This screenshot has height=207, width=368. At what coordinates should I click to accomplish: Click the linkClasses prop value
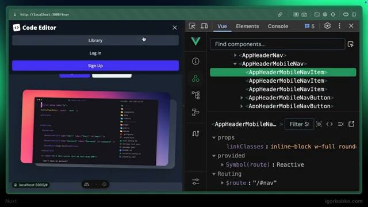(x=313, y=147)
